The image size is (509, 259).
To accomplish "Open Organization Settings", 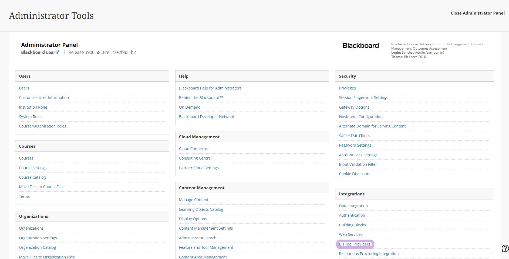I will coord(38,238).
